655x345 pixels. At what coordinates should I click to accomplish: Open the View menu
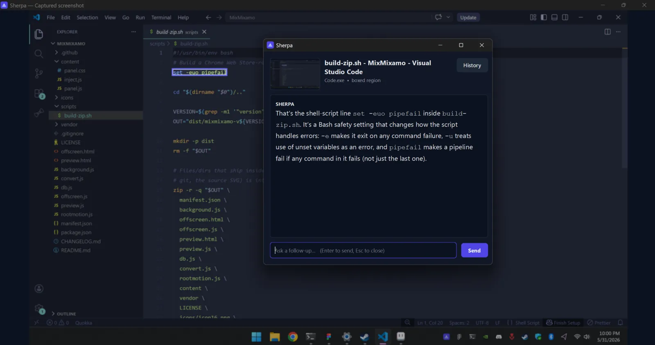point(110,17)
